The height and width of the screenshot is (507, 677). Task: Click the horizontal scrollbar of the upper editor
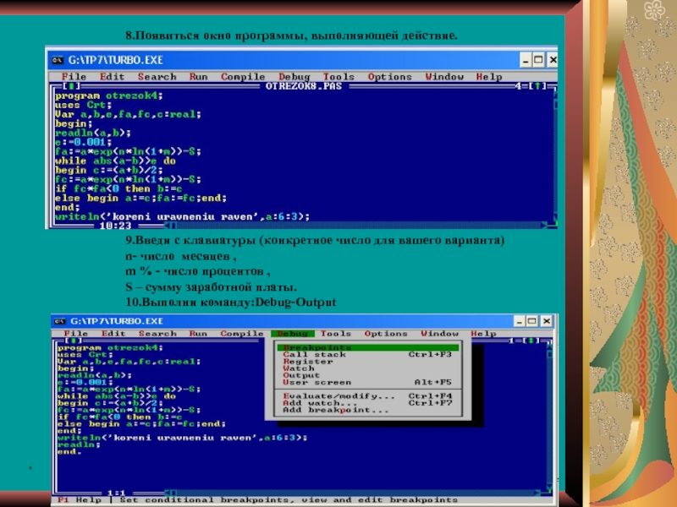[338, 226]
